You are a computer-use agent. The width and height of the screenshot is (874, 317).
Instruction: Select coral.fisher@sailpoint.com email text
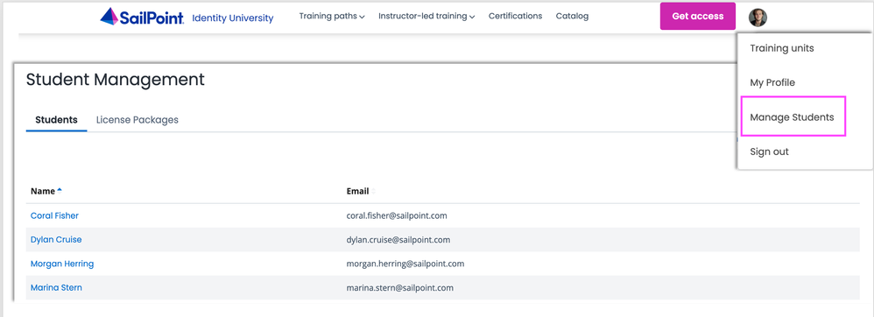[397, 215]
